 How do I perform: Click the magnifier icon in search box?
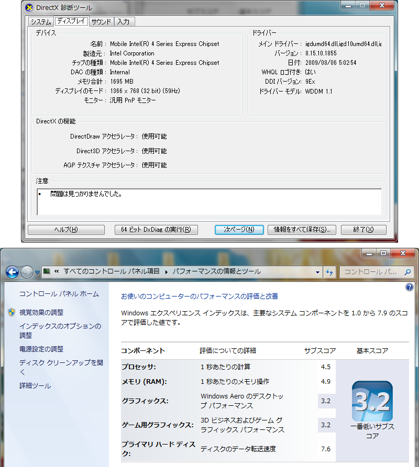tap(407, 272)
